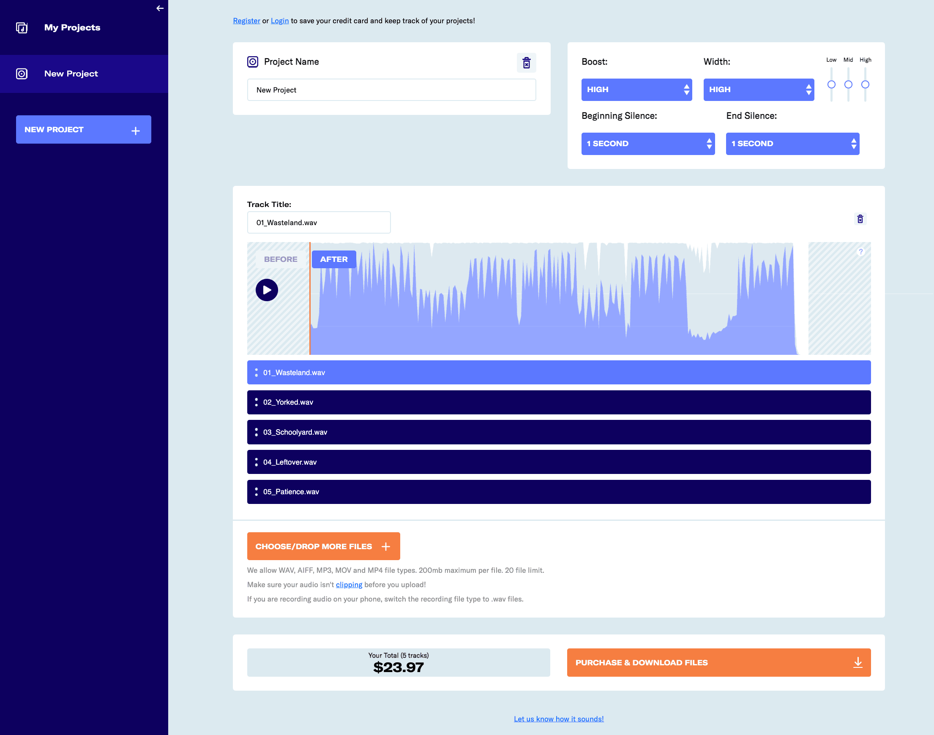Open the Beginning Silence dropdown
Image resolution: width=934 pixels, height=735 pixels.
(647, 144)
